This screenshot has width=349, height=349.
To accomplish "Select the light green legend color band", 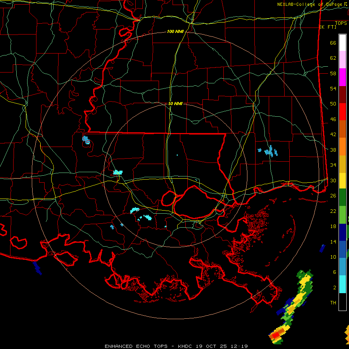I will [342, 215].
